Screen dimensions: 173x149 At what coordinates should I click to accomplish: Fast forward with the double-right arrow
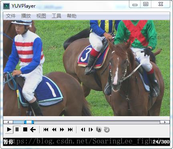pyautogui.click(x=62, y=129)
